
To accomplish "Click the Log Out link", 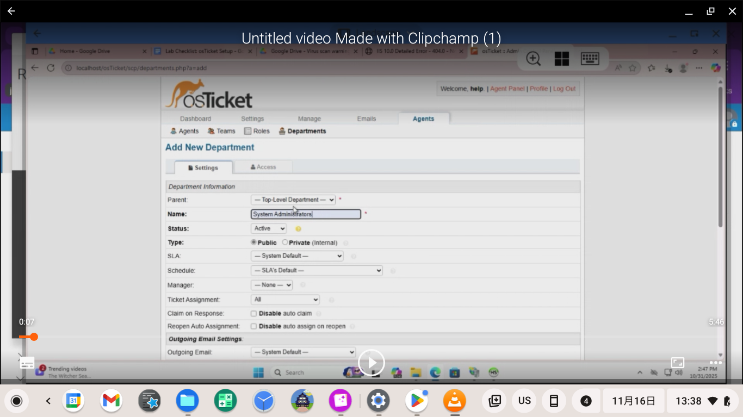I will pyautogui.click(x=565, y=89).
